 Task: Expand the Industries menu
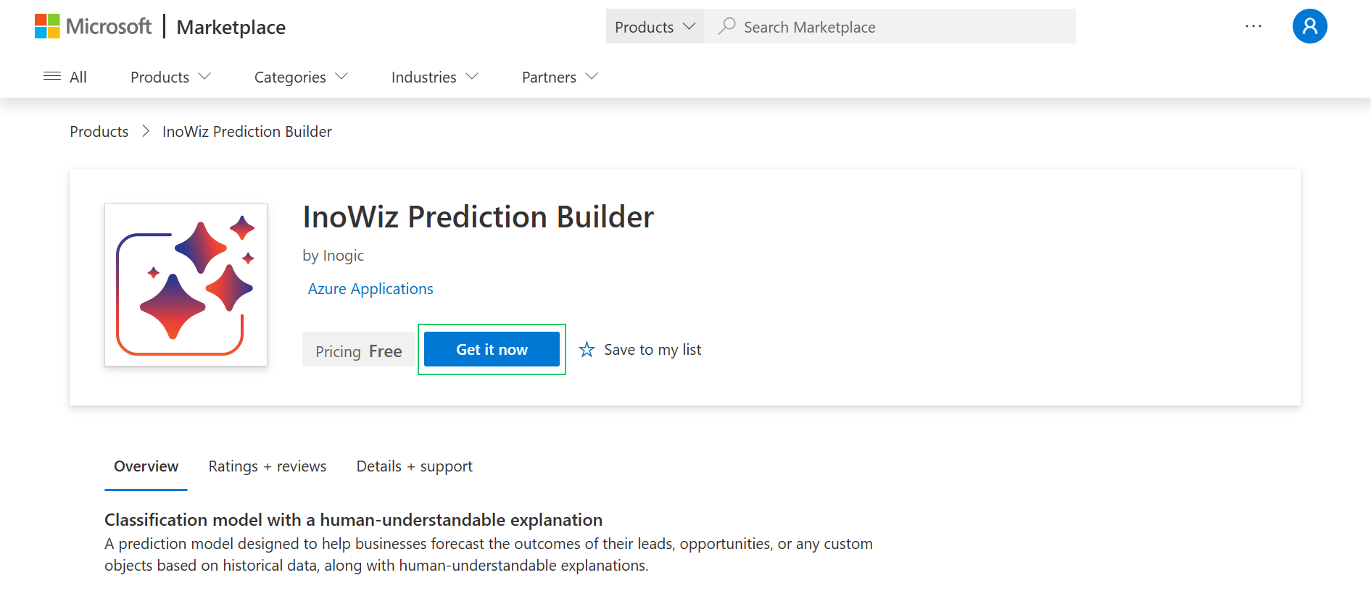[x=434, y=77]
